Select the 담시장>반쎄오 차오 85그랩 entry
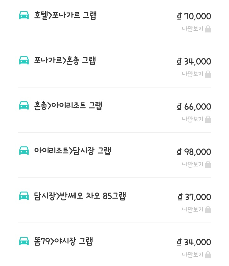The width and height of the screenshot is (229, 266). [x=80, y=196]
